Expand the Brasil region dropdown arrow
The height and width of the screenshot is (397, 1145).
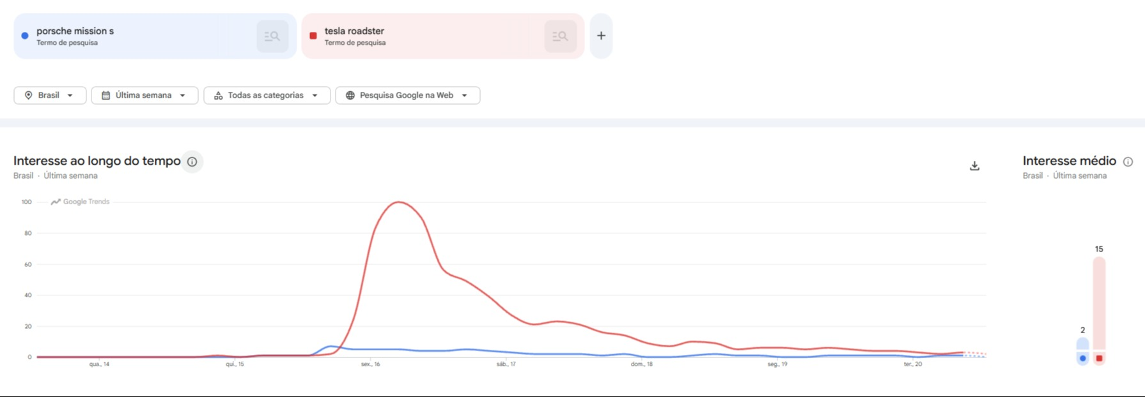coord(70,96)
